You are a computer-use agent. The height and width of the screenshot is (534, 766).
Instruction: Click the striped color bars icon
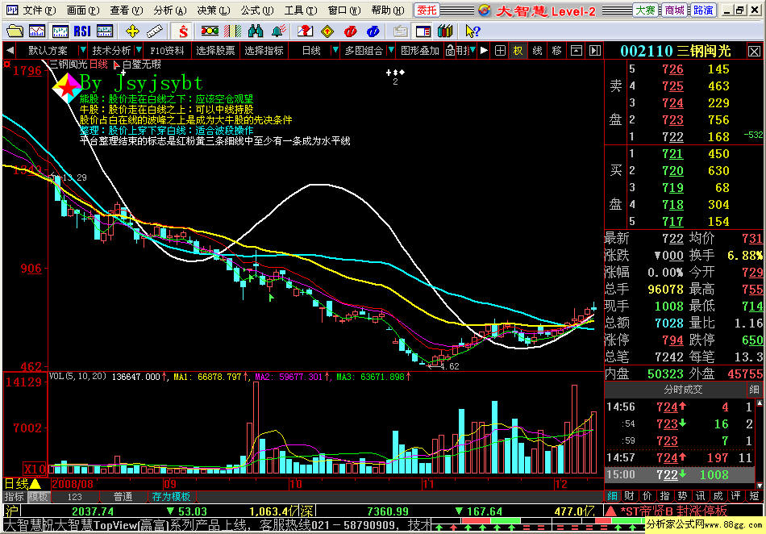[x=232, y=31]
